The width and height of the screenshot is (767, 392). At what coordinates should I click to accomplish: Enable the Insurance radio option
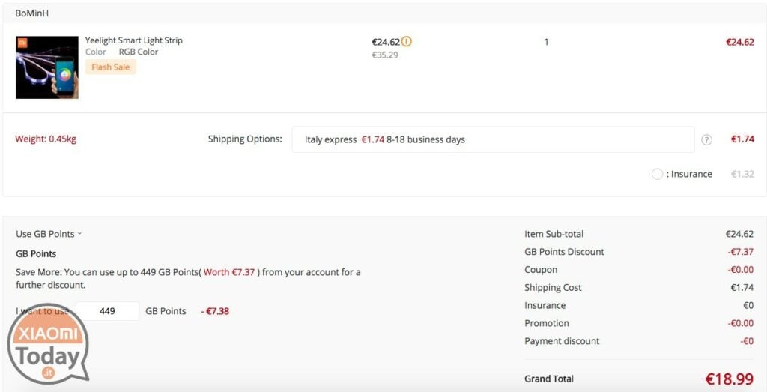pyautogui.click(x=657, y=174)
